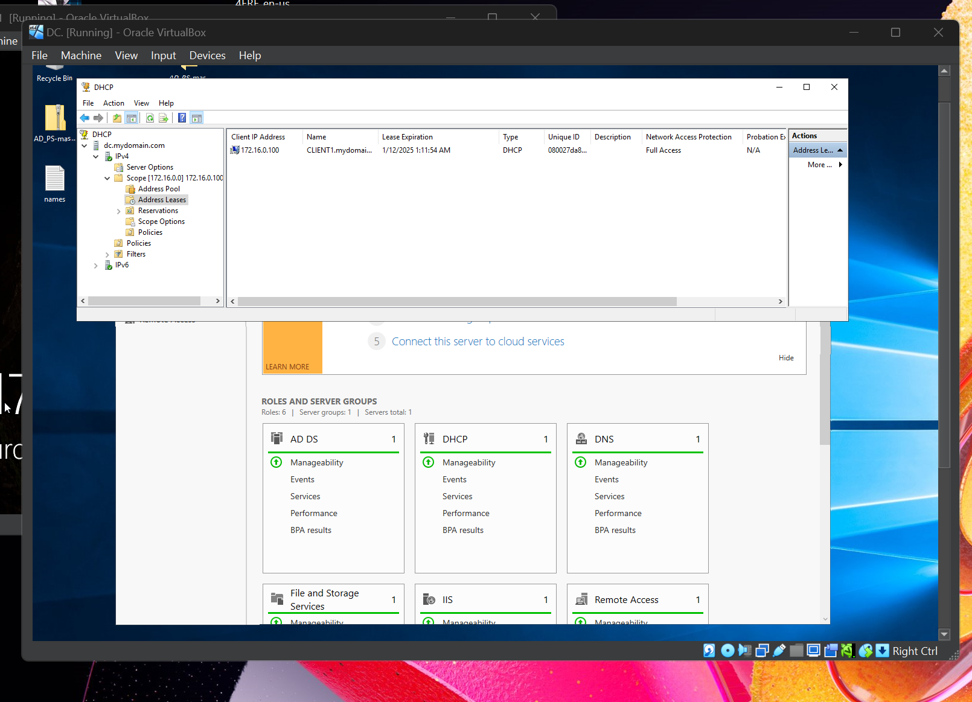Open VirtualBox Input menu
Viewport: 972px width, 702px height.
(163, 56)
